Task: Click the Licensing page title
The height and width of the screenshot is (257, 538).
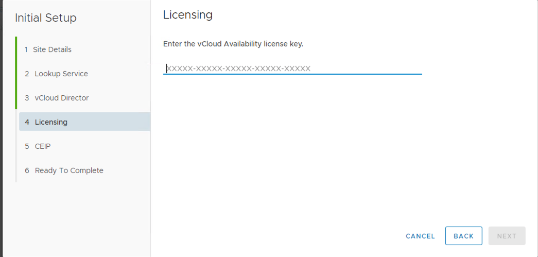Action: pos(188,15)
